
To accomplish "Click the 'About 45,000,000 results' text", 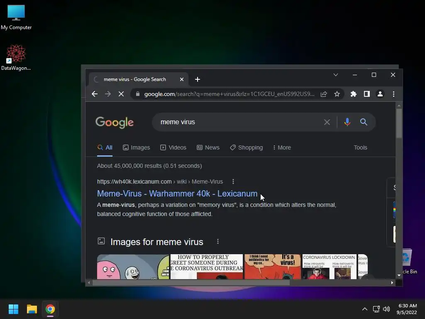I will click(149, 166).
